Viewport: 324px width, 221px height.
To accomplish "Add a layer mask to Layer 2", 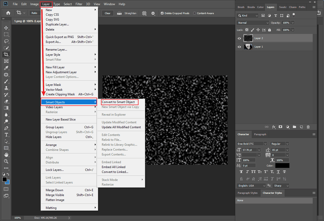I will [280, 127].
